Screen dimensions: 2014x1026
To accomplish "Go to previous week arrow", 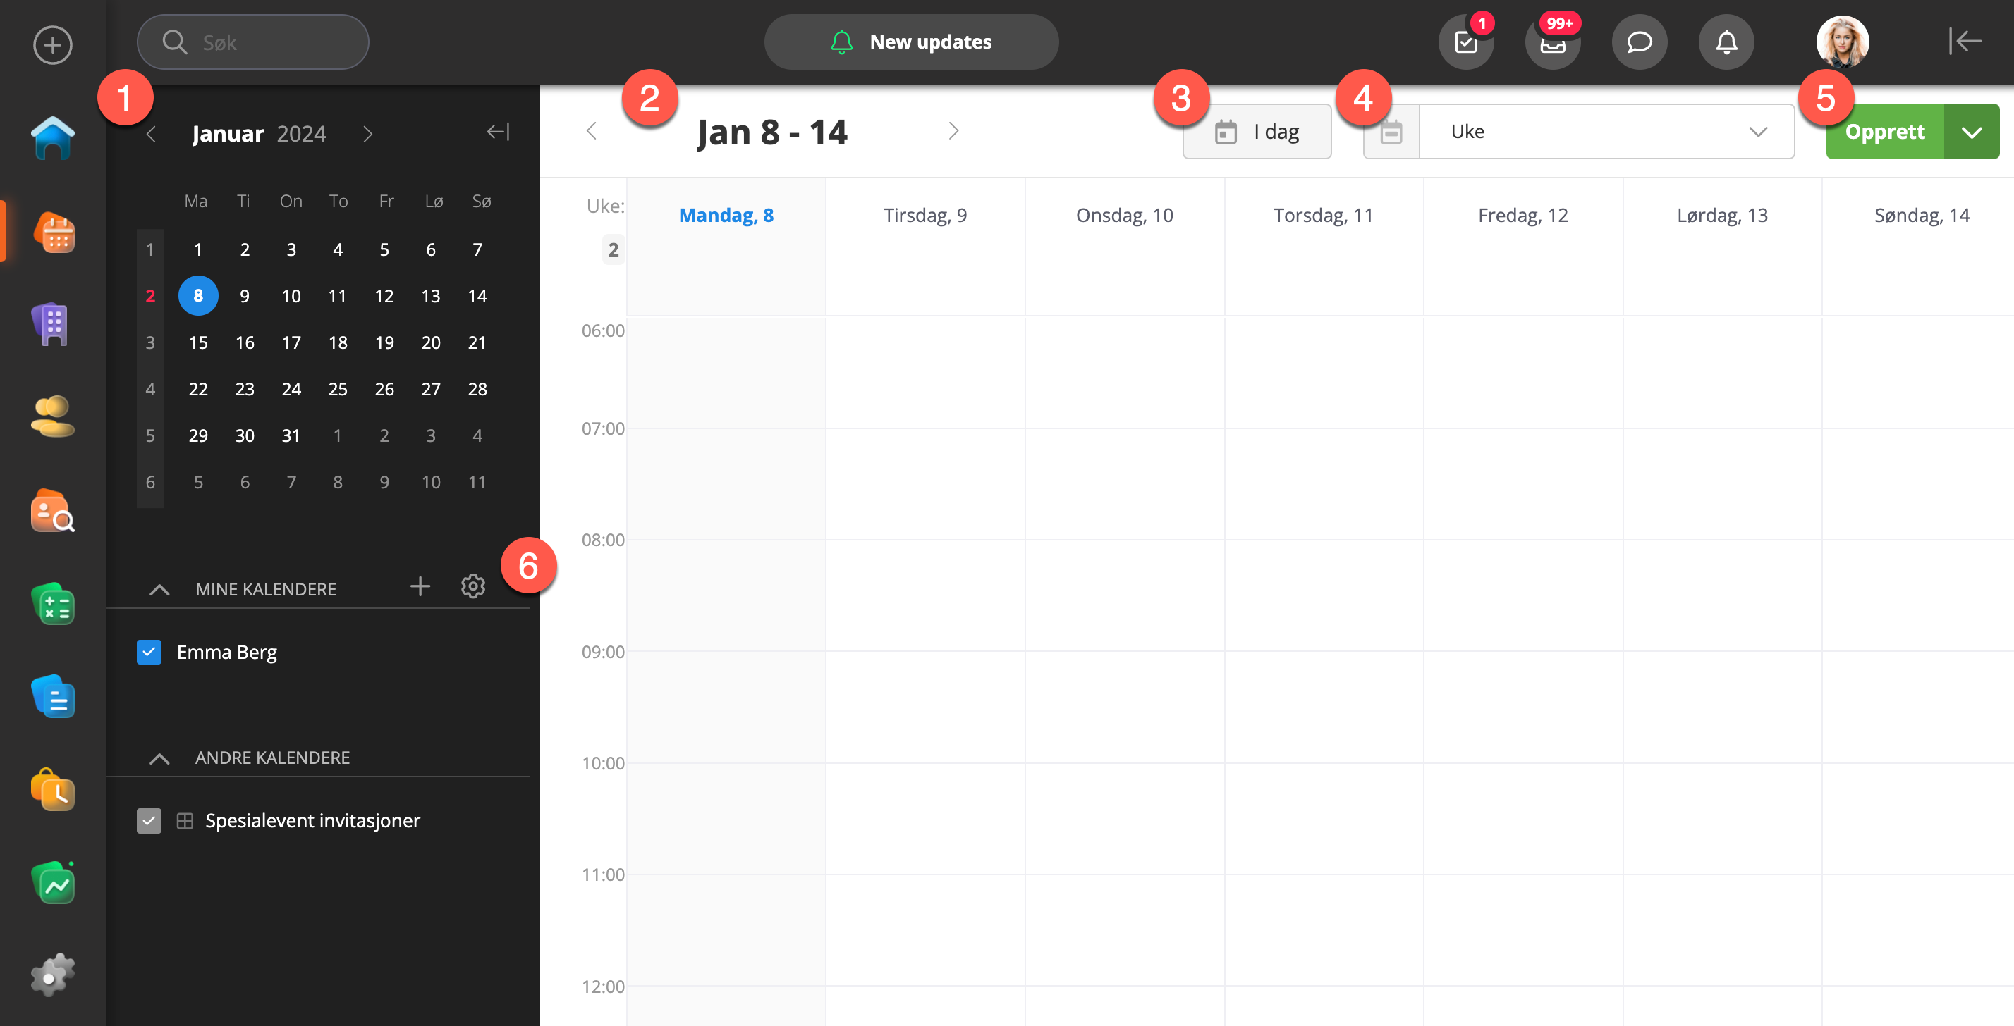I will pyautogui.click(x=592, y=131).
